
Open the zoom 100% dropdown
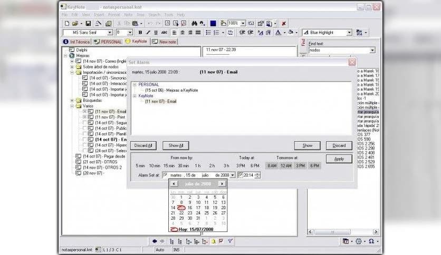tap(243, 24)
